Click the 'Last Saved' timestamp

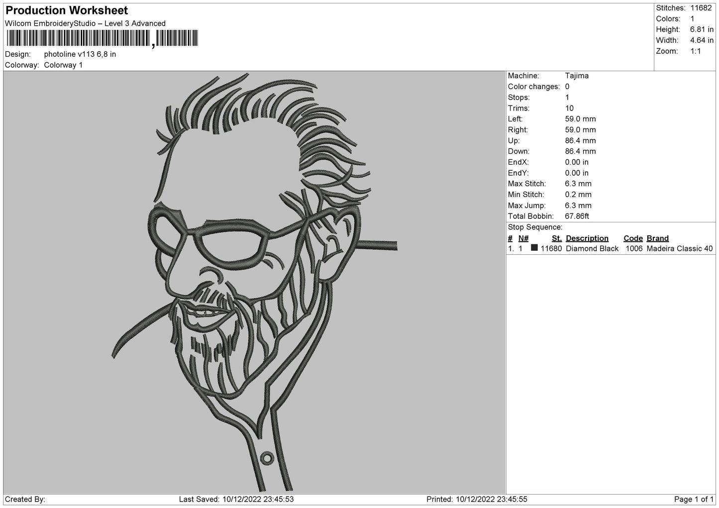point(236,499)
